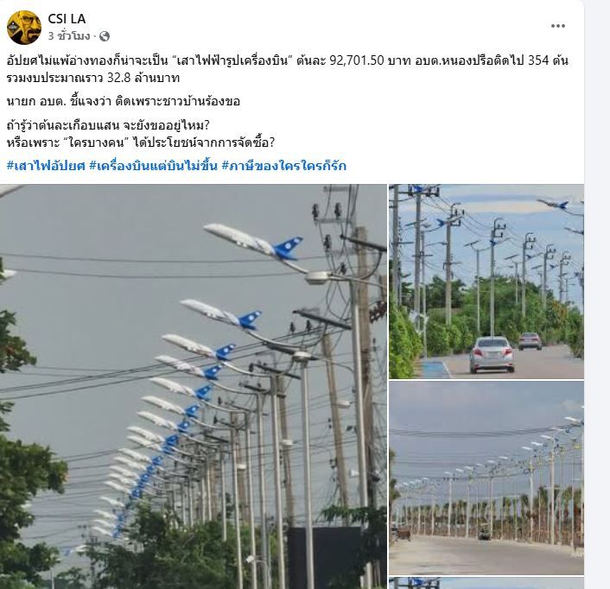The image size is (610, 589).
Task: Click the question text ถ้ารู้ว่าต้นละเกือบแสน
Action: point(108,125)
